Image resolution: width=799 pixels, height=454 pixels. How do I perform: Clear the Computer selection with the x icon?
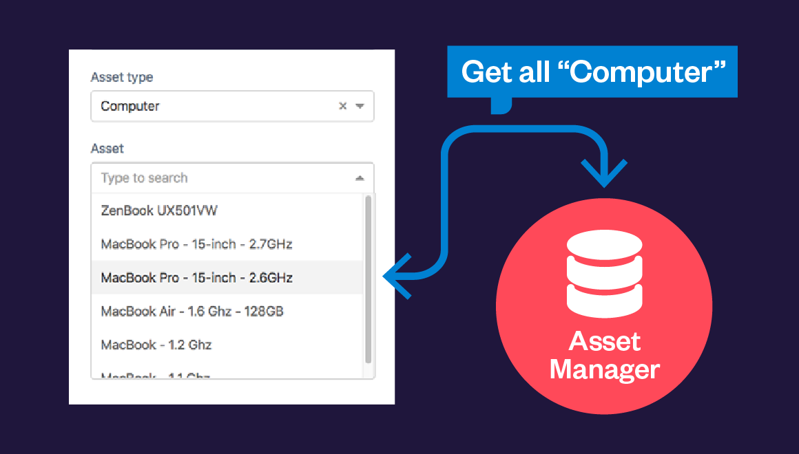point(343,106)
